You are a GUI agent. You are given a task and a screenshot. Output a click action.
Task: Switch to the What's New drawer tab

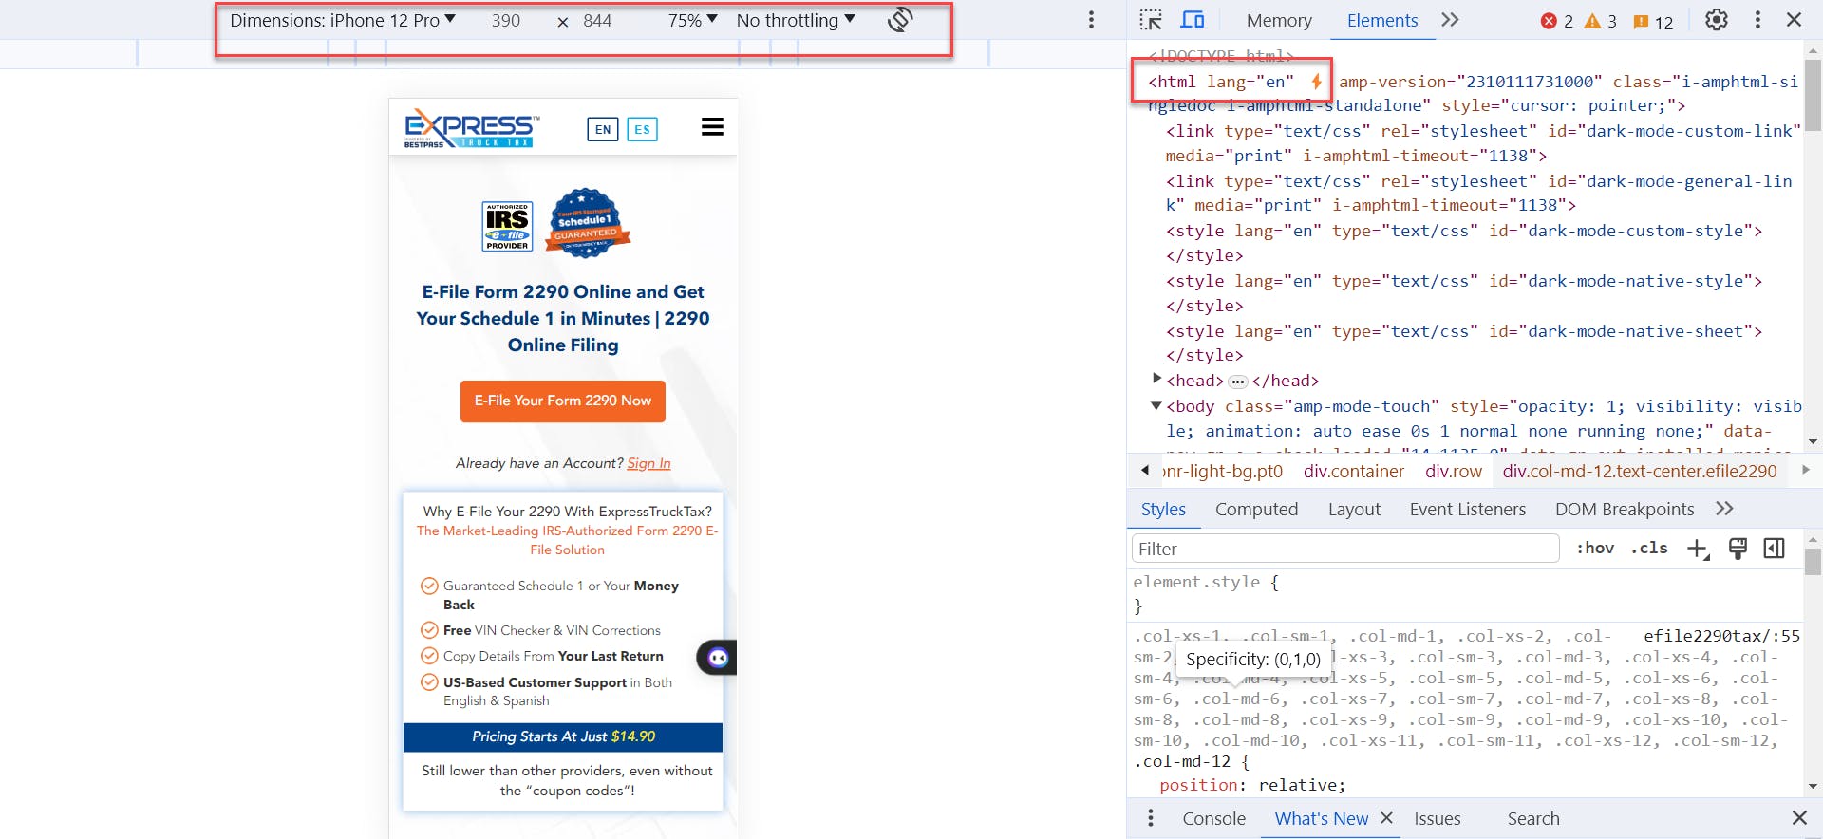point(1321,819)
